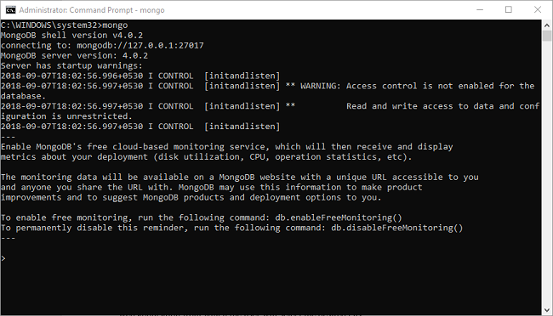Click the C:\WINDOWS\system32>mongo command line

(64, 25)
